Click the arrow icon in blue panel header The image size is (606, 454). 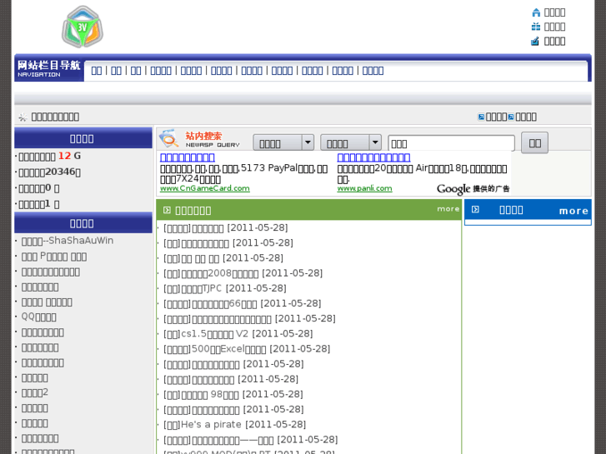coord(475,210)
